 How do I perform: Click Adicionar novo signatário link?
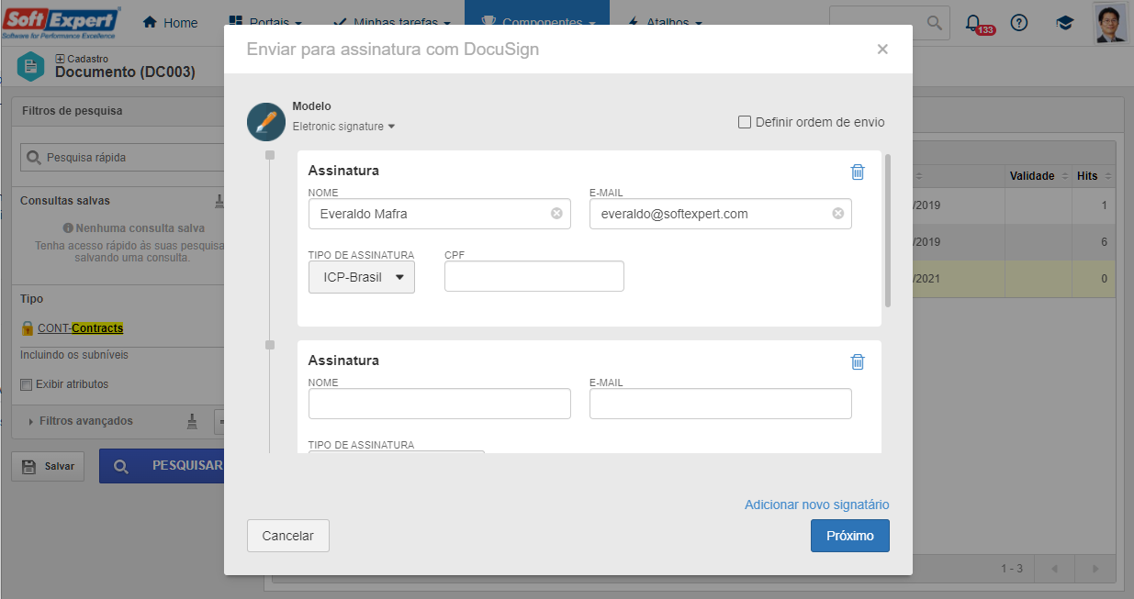pyautogui.click(x=817, y=505)
